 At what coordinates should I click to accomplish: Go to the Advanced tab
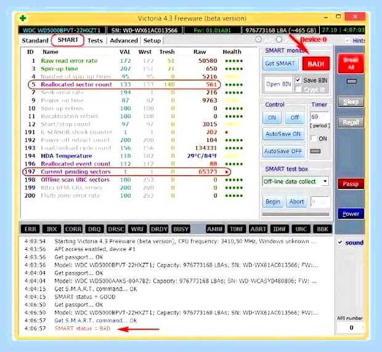click(x=124, y=41)
